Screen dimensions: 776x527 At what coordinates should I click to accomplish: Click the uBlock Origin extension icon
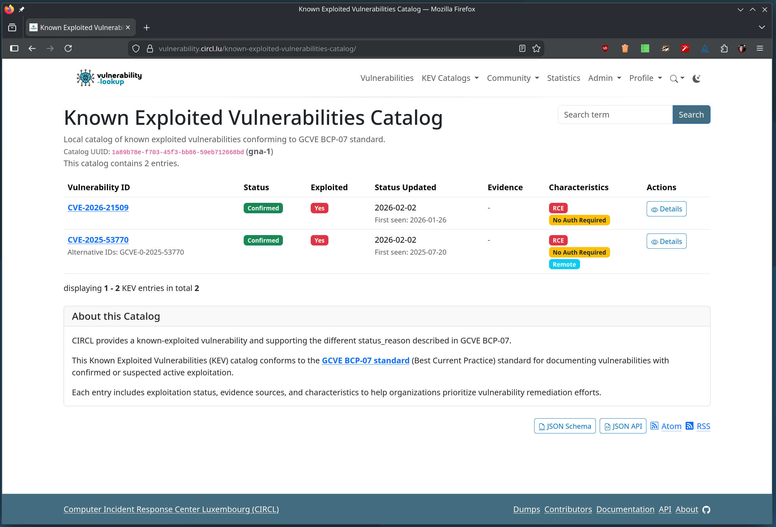pyautogui.click(x=605, y=48)
